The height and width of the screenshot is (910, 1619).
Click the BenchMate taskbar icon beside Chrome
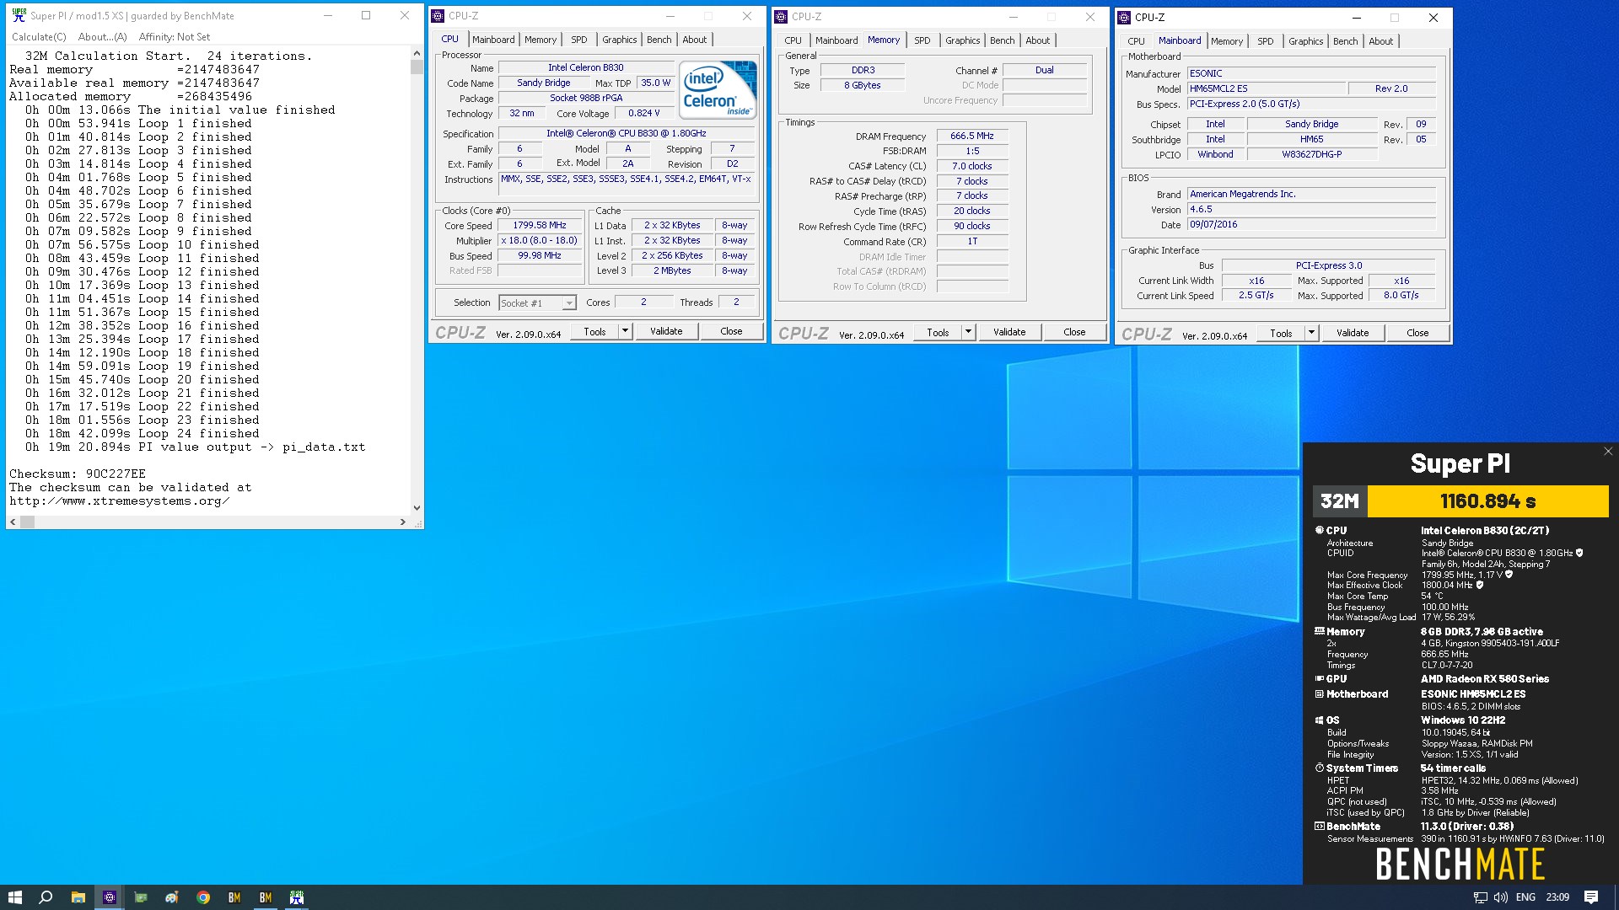coord(234,897)
